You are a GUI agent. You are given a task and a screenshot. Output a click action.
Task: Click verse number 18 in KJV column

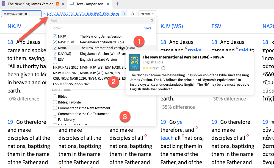point(163,42)
